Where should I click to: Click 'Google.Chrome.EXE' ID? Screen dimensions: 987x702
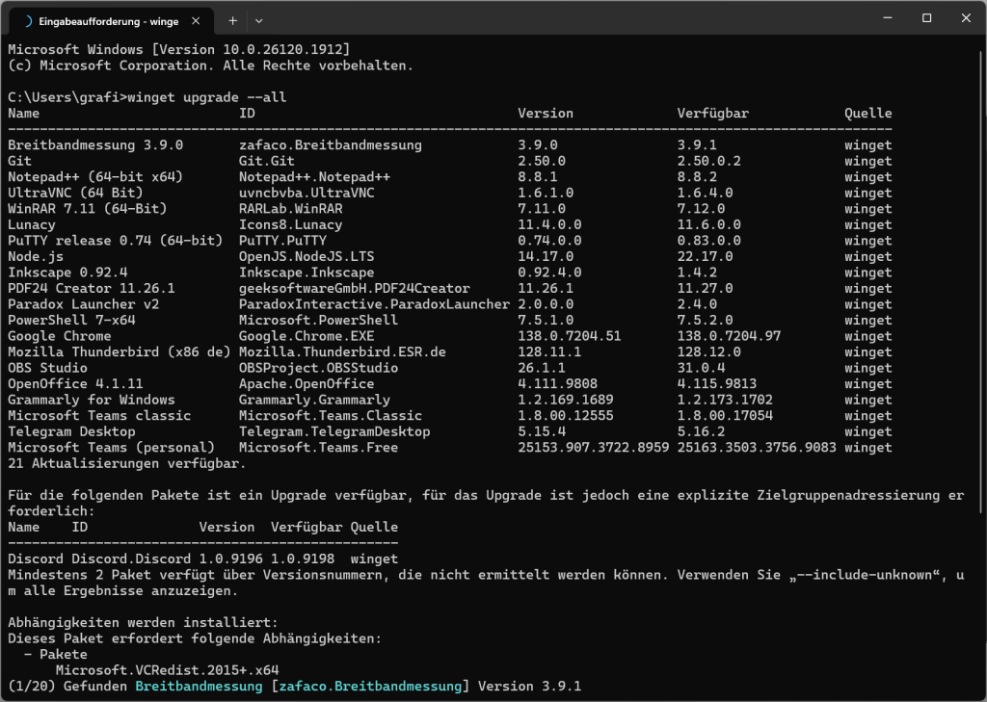[307, 336]
